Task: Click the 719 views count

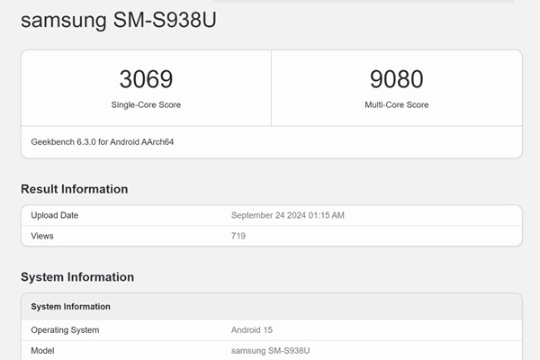Action: (238, 236)
